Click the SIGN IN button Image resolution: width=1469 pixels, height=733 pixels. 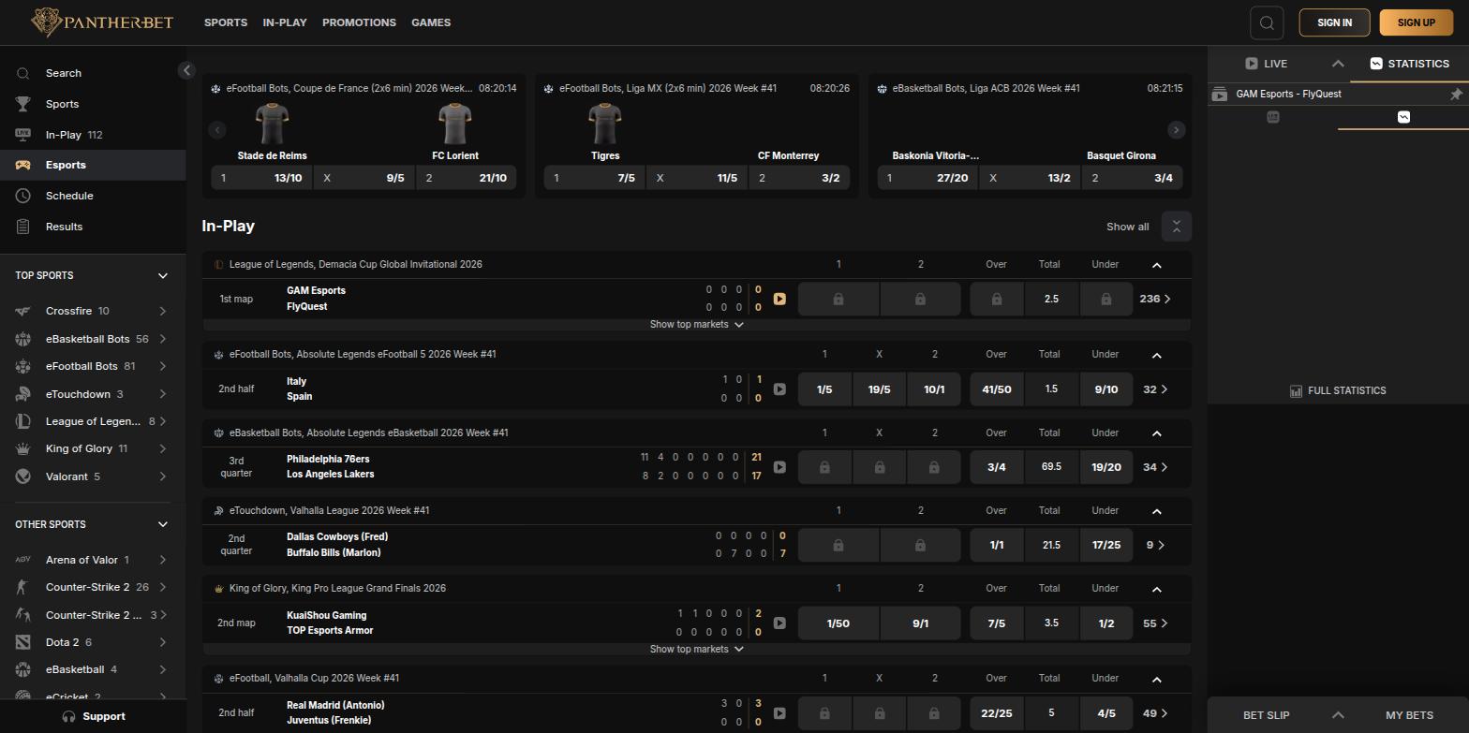1334,22
